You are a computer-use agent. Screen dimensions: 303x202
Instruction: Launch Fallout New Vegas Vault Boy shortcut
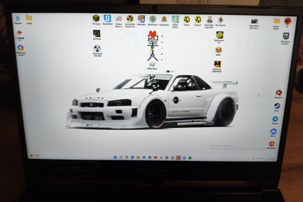coord(209,22)
